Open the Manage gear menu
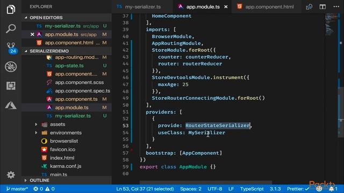Image resolution: width=344 pixels, height=193 pixels. 11,175
